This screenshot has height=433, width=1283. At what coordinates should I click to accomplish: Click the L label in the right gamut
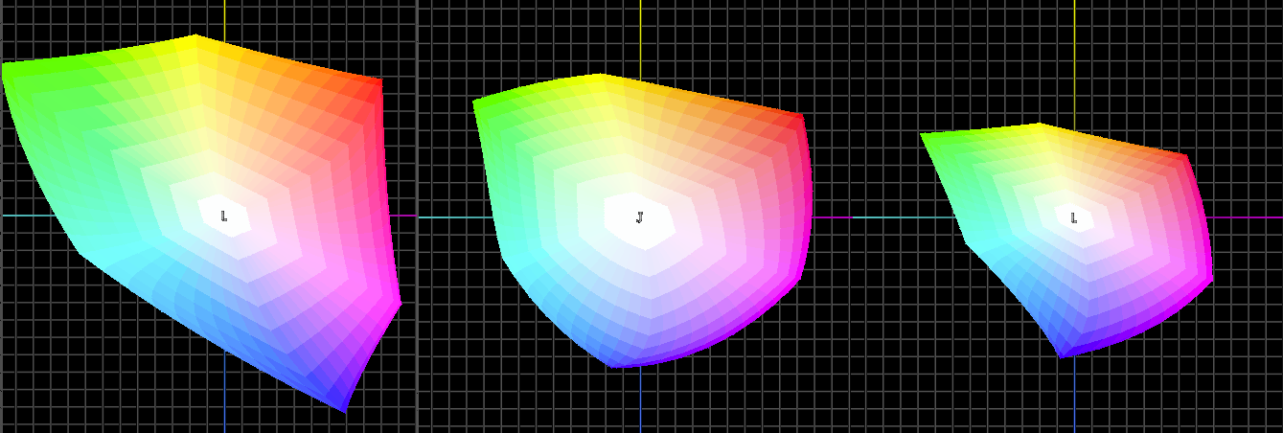1074,218
